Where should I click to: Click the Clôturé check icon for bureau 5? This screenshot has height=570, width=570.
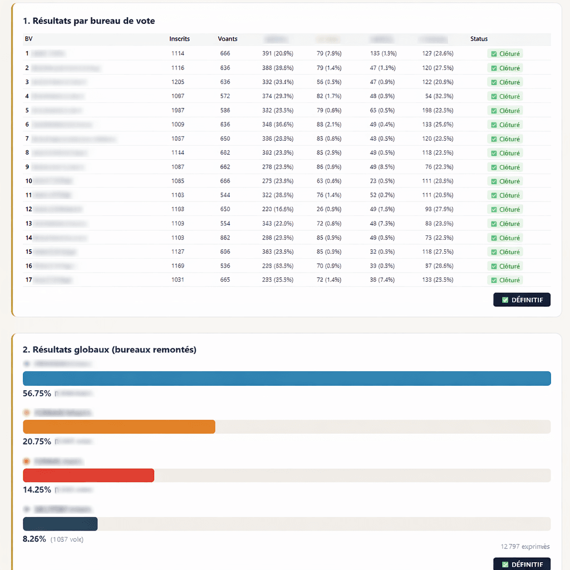click(493, 111)
